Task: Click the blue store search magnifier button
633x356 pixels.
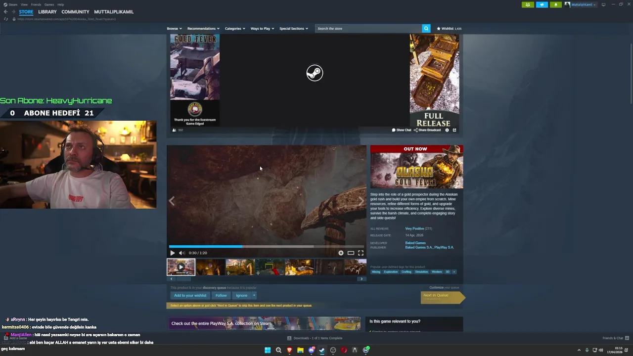Action: [x=426, y=29]
